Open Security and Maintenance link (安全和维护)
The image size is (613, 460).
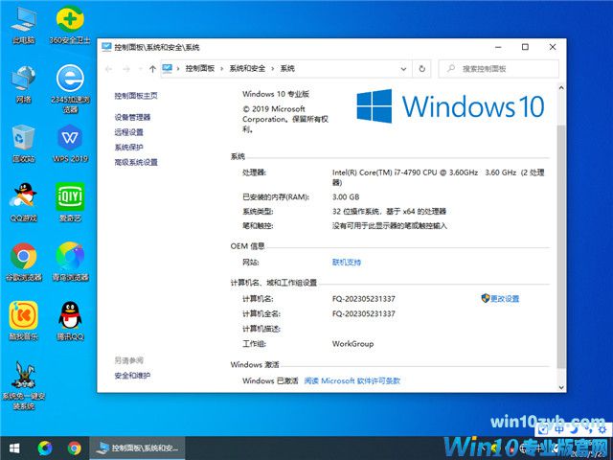point(132,376)
